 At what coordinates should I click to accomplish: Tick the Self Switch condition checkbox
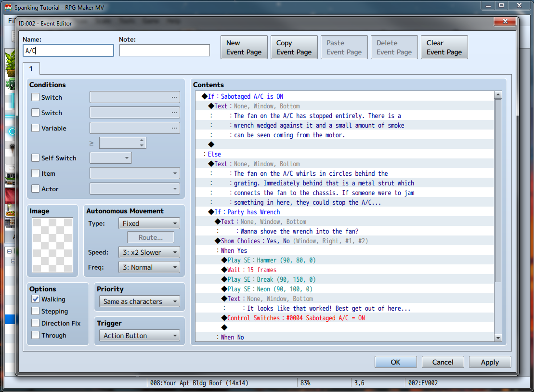(35, 157)
